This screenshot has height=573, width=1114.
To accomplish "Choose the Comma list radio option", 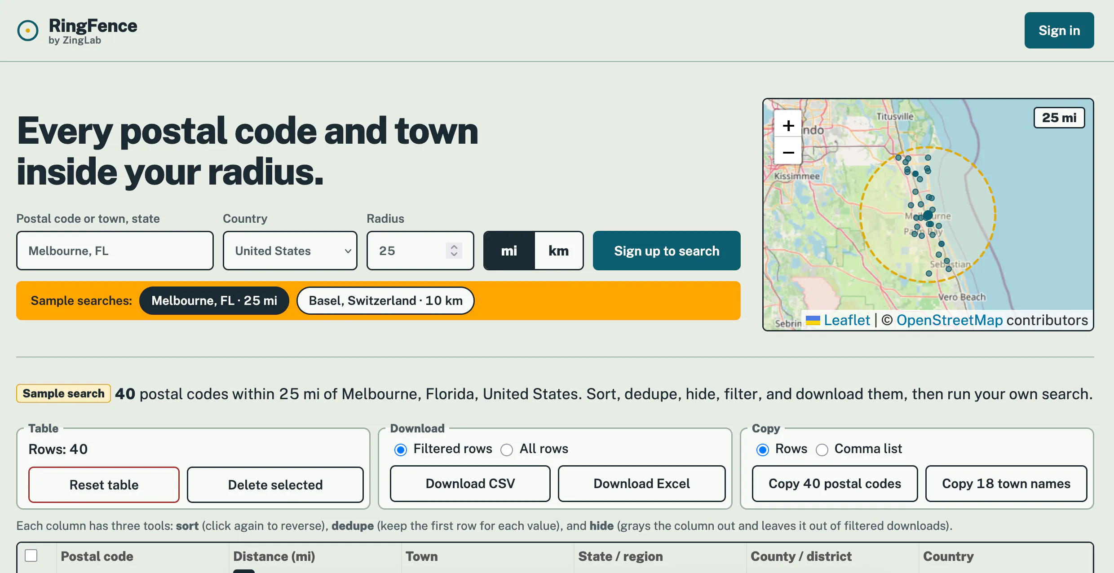I will click(822, 450).
